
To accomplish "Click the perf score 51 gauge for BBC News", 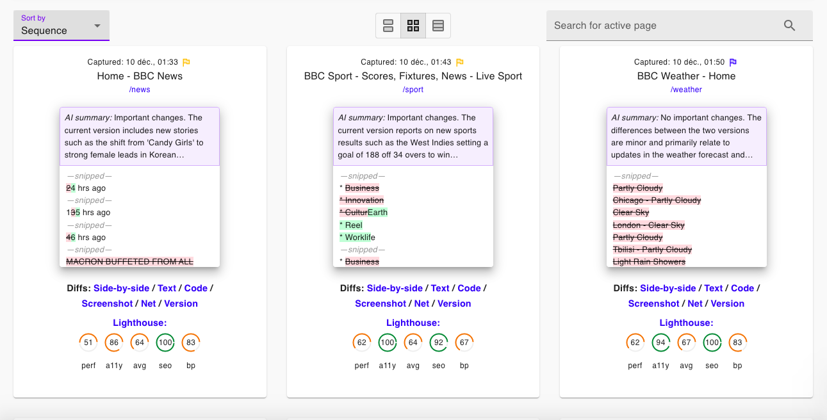I will click(x=88, y=343).
